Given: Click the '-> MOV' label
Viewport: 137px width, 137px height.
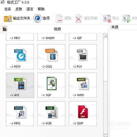Looking at the screenshot, I should (x=15, y=67).
